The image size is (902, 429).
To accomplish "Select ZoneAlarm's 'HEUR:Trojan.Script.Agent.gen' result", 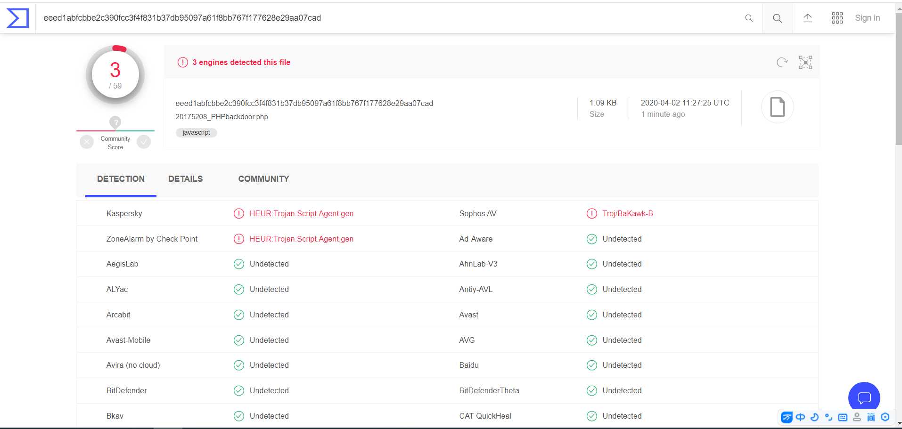I will tap(302, 239).
